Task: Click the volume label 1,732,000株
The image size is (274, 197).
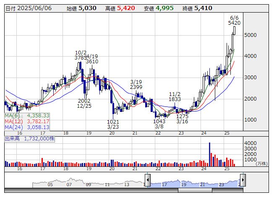Action: [39, 139]
